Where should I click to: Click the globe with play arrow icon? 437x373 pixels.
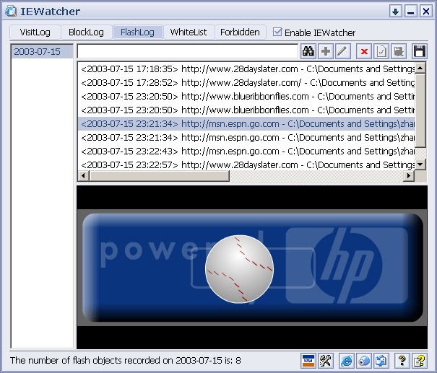coord(364,361)
